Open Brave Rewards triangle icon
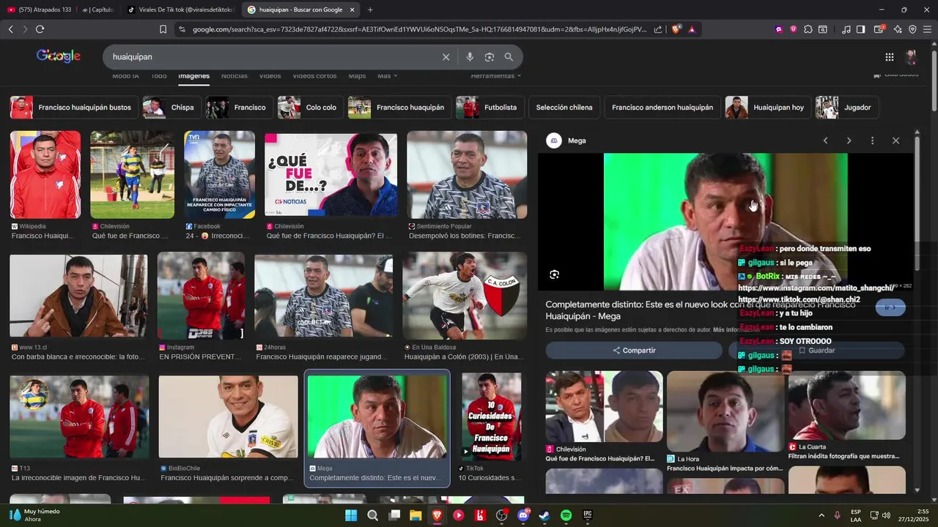Image resolution: width=938 pixels, height=527 pixels. (692, 29)
